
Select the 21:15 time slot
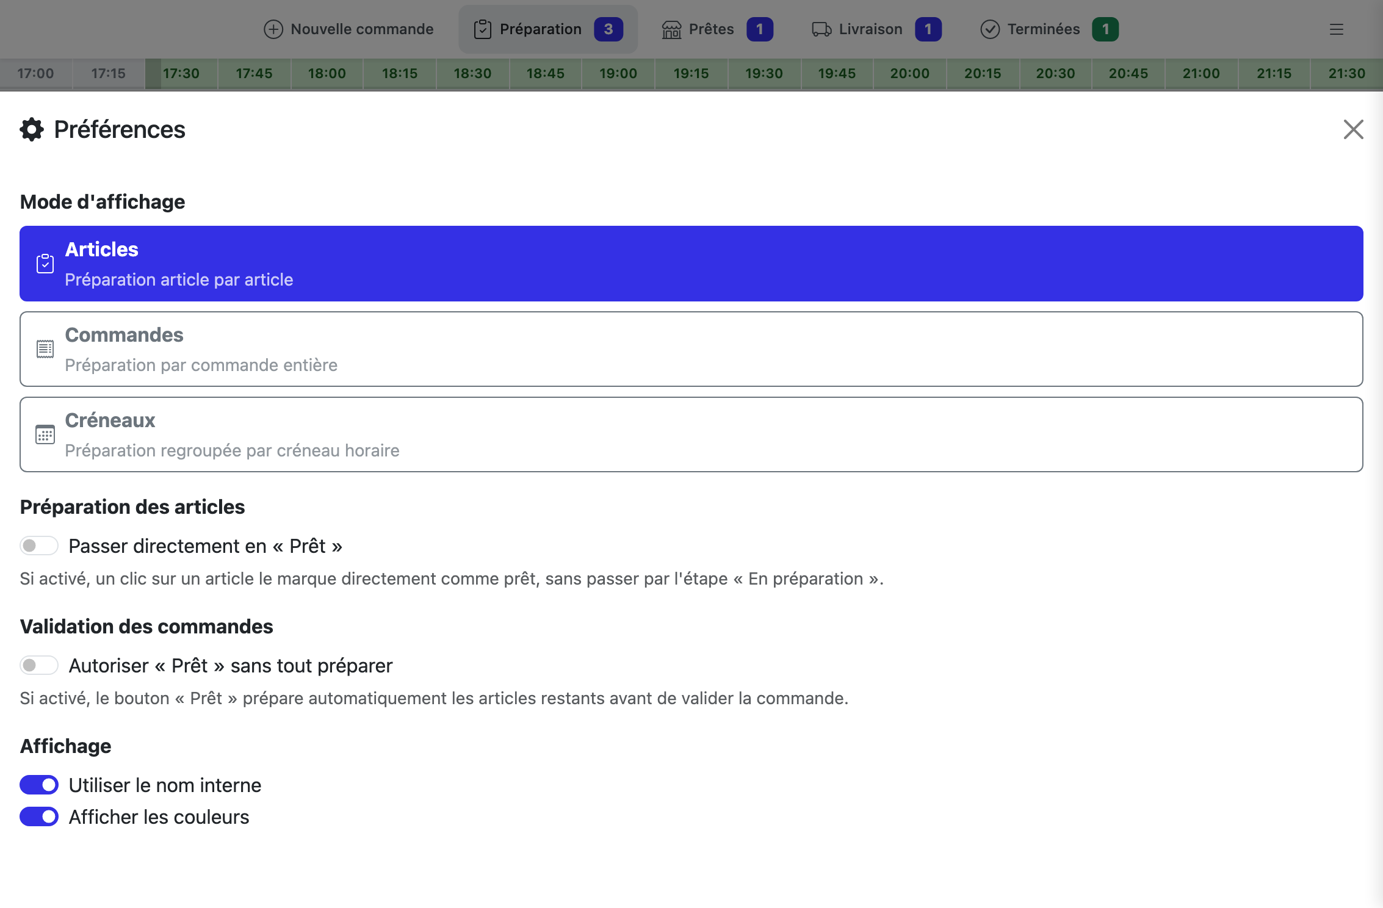point(1274,74)
